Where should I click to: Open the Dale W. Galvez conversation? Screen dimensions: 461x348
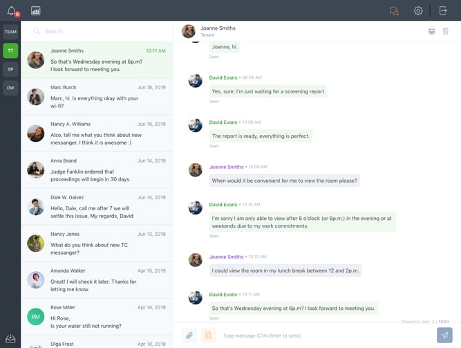click(97, 207)
